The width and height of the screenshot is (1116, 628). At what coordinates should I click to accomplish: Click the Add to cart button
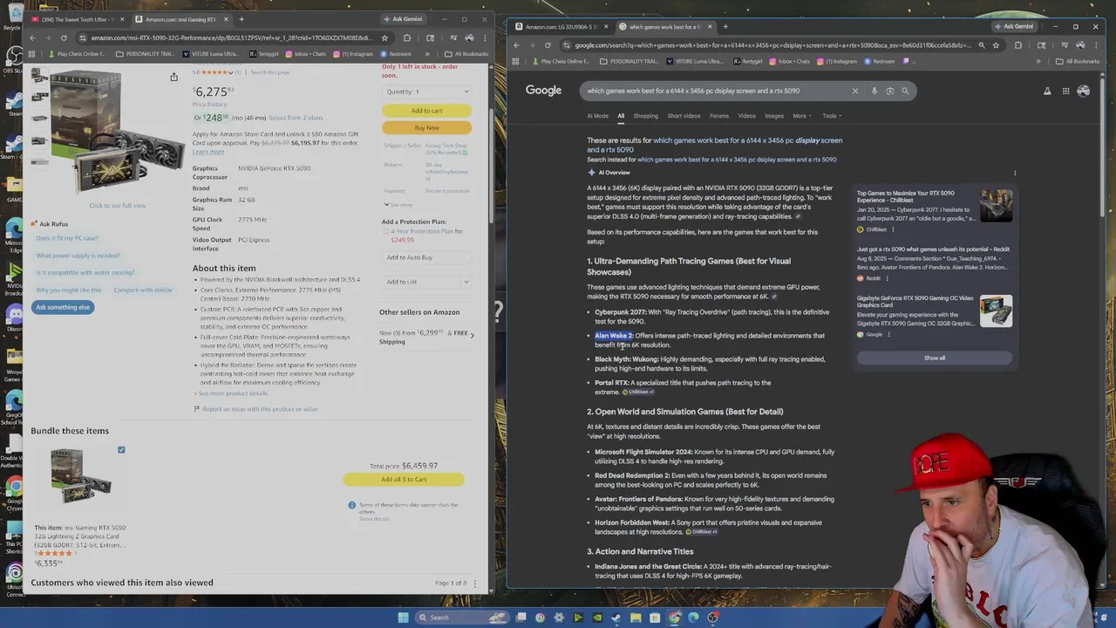point(426,111)
